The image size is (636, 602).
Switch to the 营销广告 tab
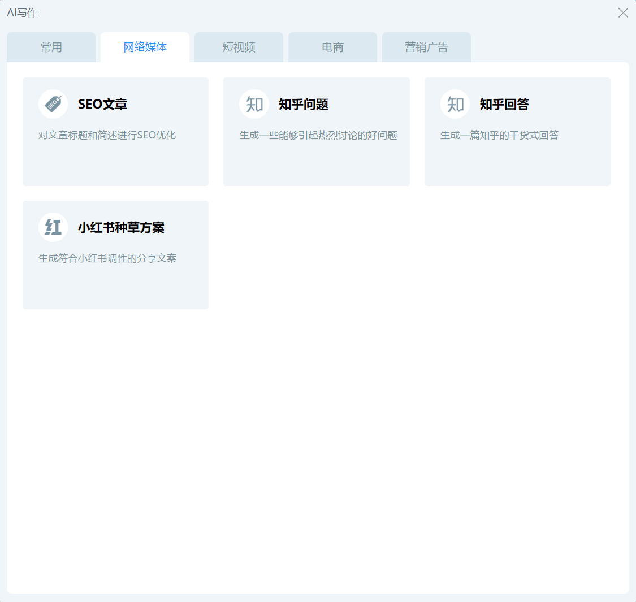point(426,47)
